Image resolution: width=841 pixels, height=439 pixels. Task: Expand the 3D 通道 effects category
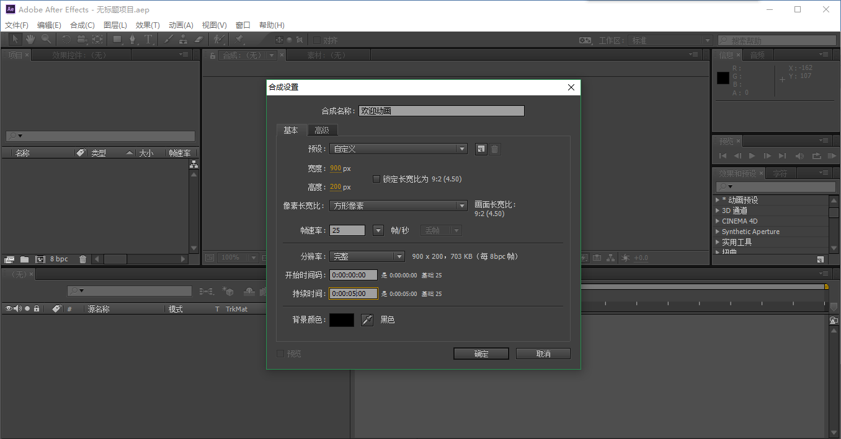(718, 211)
